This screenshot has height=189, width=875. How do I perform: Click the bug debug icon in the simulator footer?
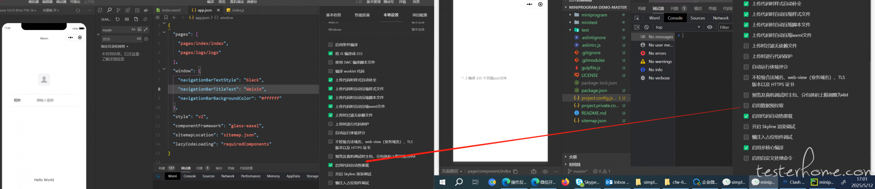pos(534,171)
